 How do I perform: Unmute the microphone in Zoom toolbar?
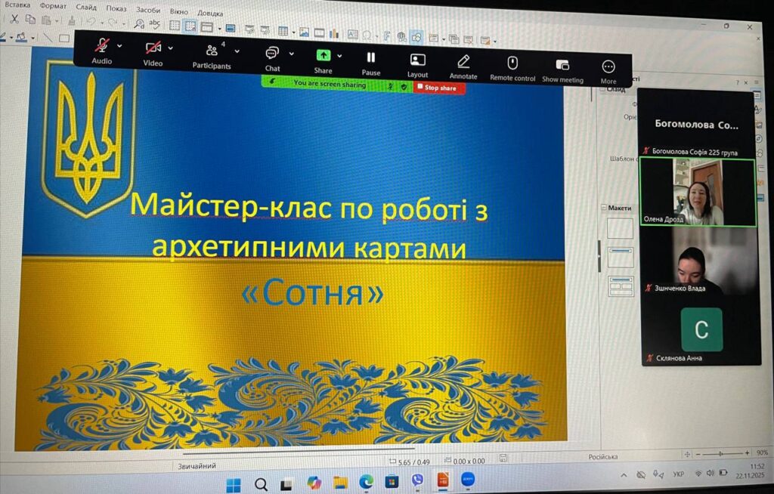point(102,46)
